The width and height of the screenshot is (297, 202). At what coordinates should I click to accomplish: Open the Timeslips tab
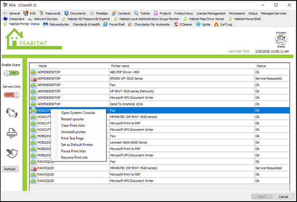click(99, 13)
